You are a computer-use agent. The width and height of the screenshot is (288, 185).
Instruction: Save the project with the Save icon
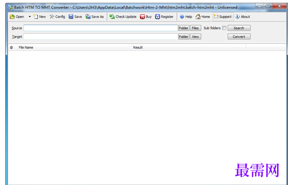[x=75, y=16]
